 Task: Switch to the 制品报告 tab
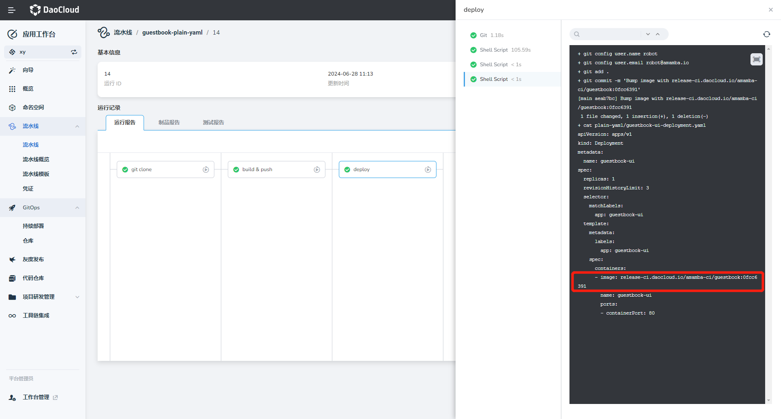click(x=169, y=122)
